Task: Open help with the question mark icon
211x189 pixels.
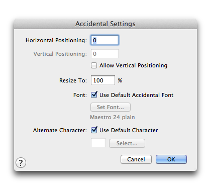Action: [x=21, y=163]
